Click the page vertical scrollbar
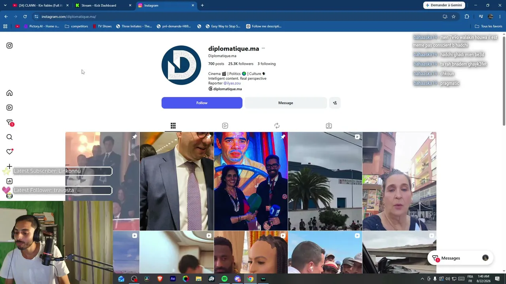The height and width of the screenshot is (284, 506). pyautogui.click(x=504, y=81)
